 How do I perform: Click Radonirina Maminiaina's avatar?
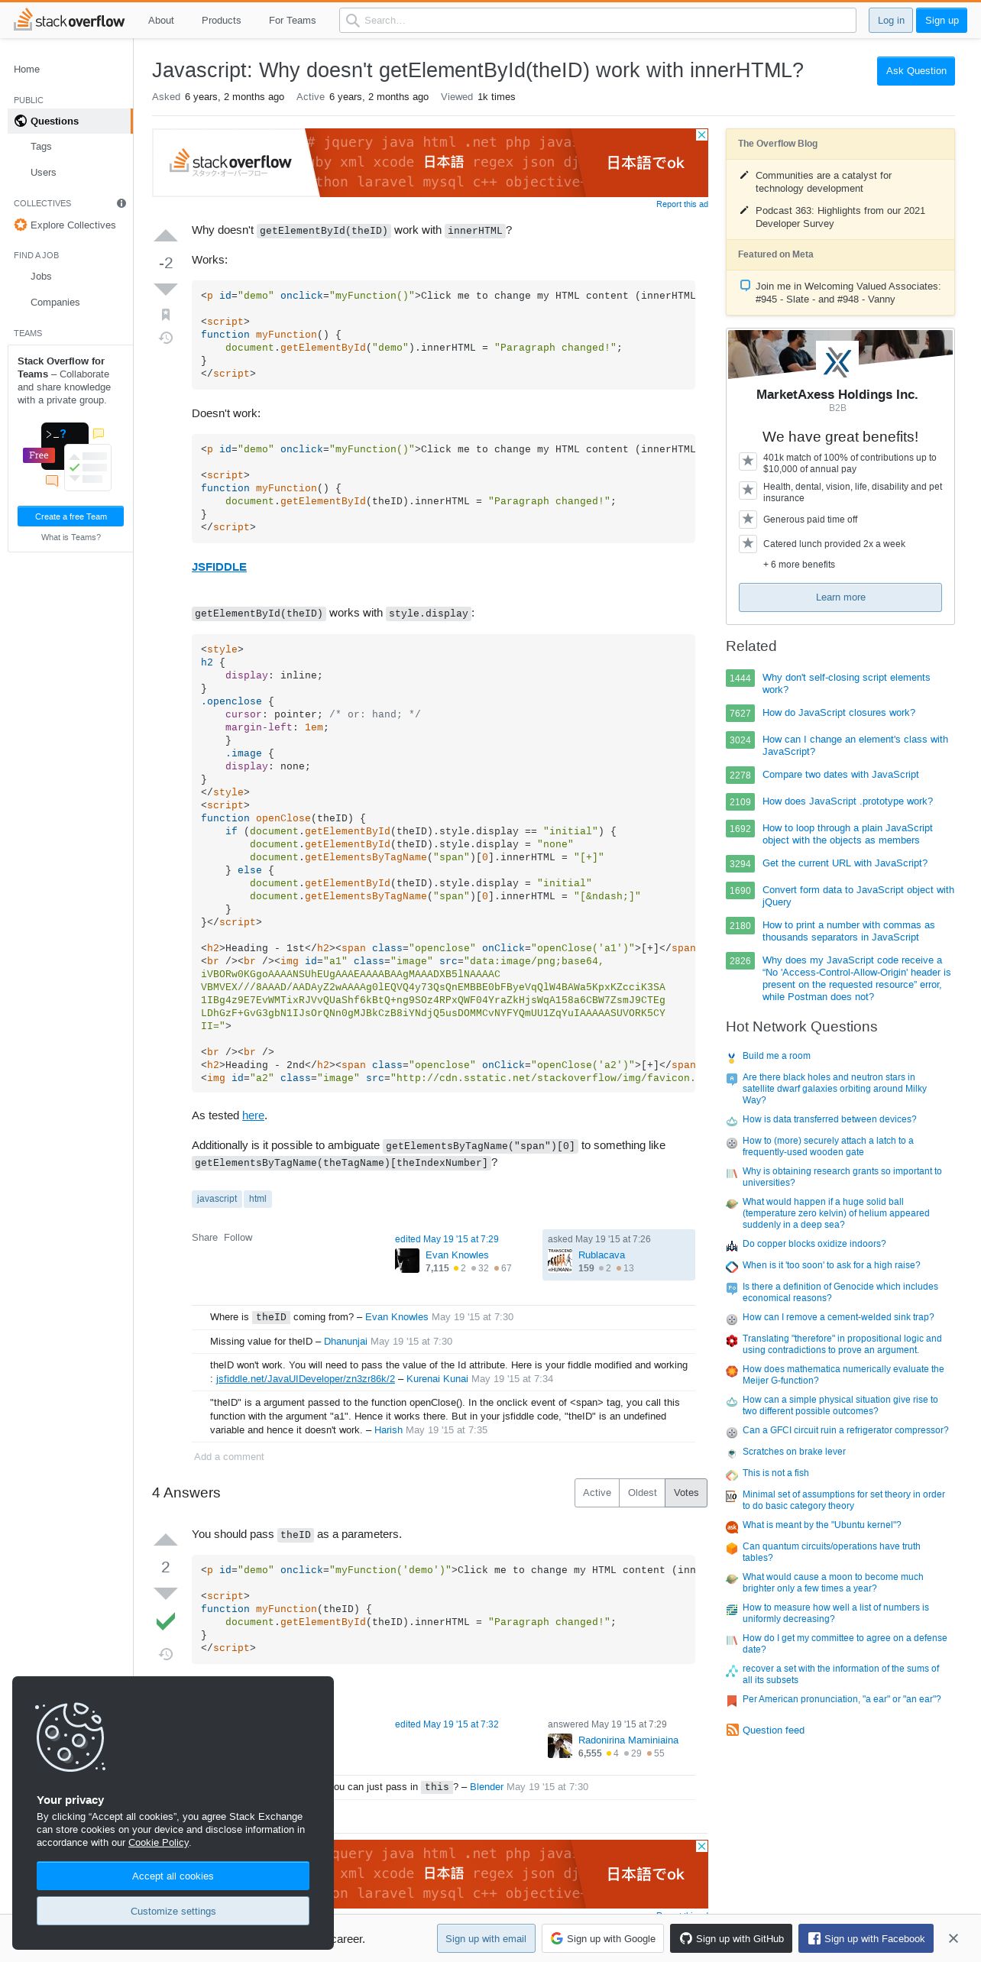click(560, 1746)
